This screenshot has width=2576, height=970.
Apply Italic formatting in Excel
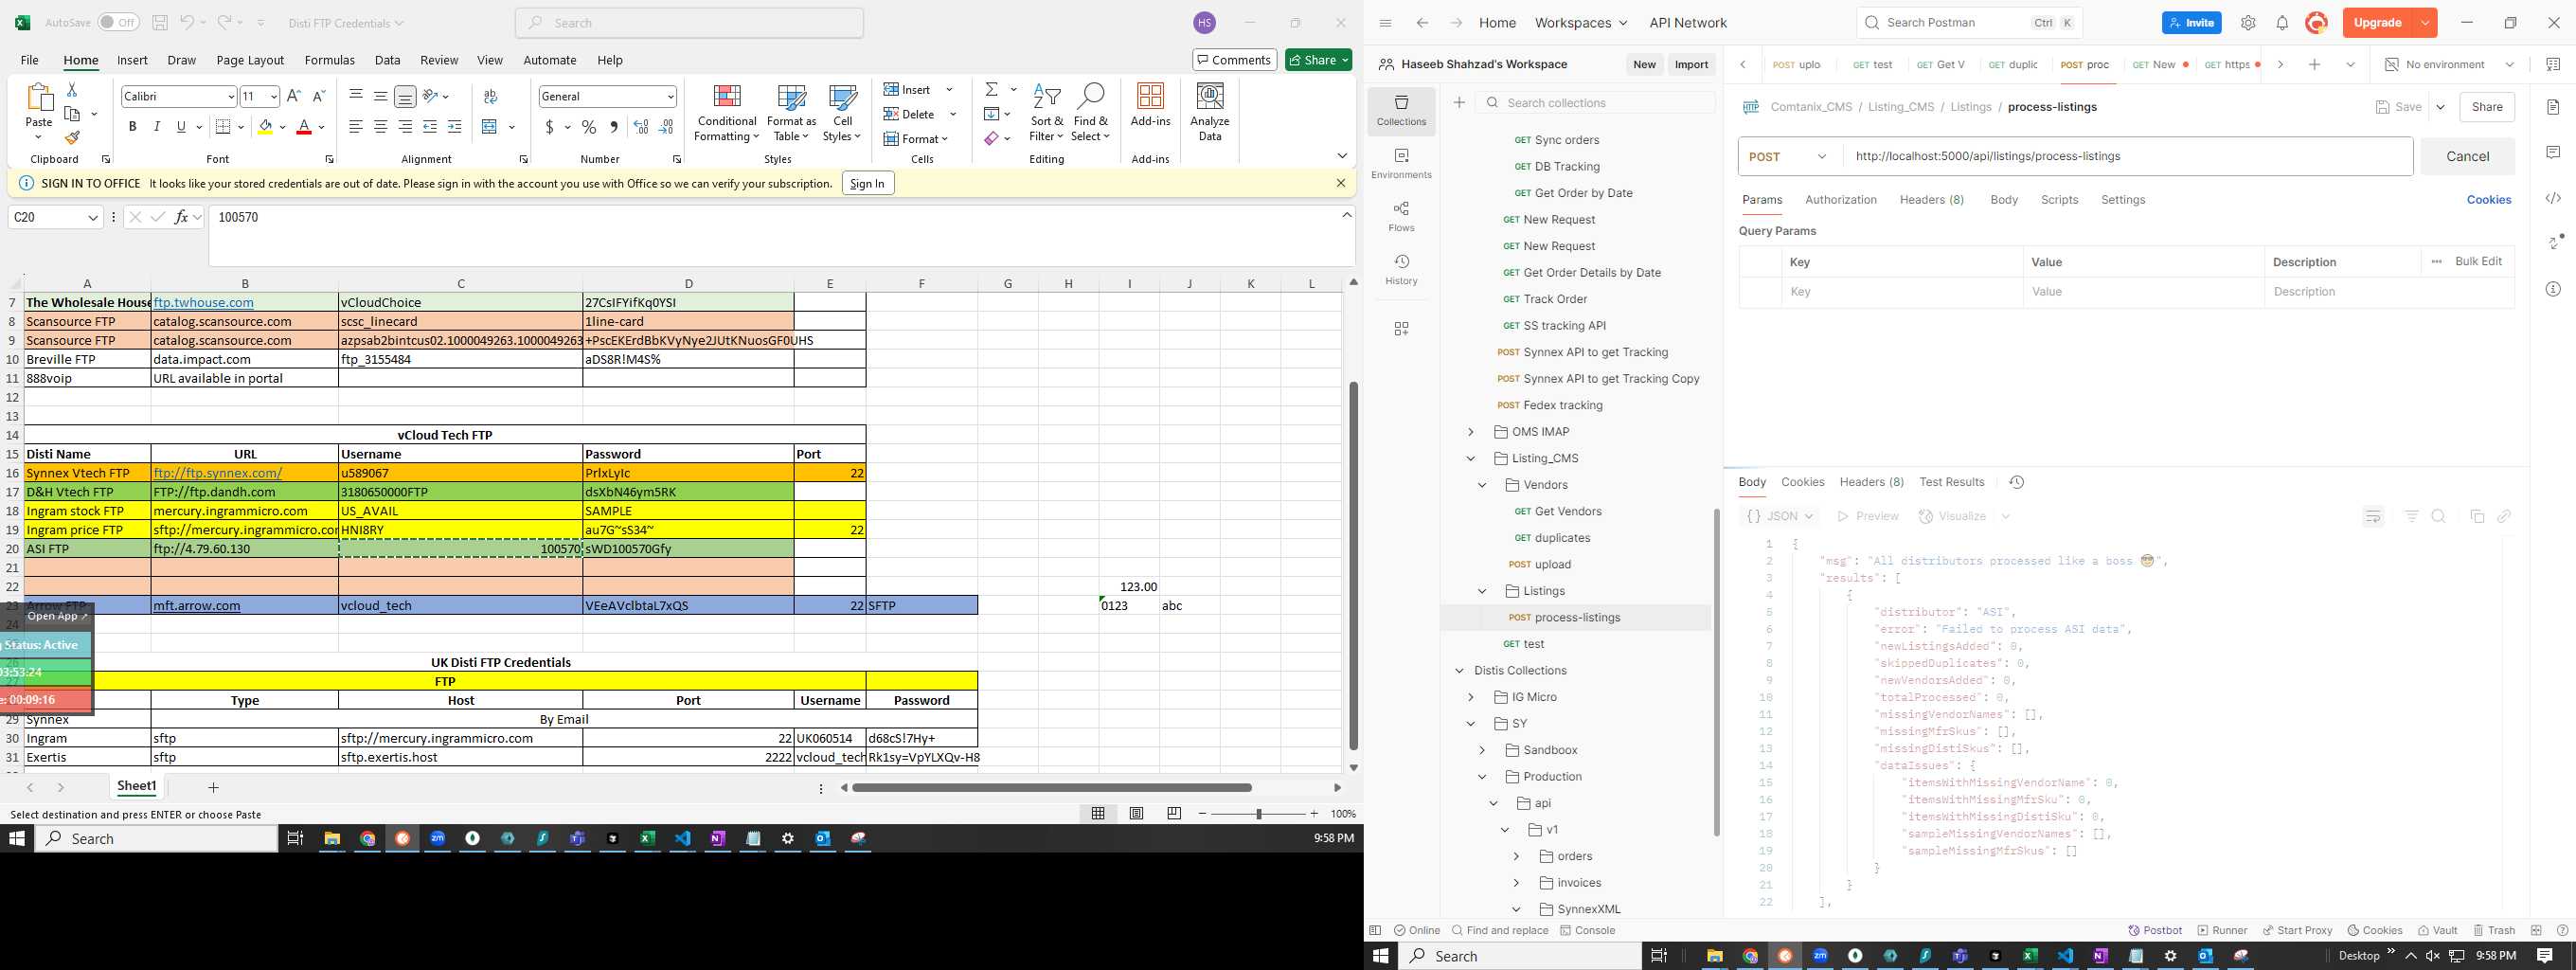point(157,127)
